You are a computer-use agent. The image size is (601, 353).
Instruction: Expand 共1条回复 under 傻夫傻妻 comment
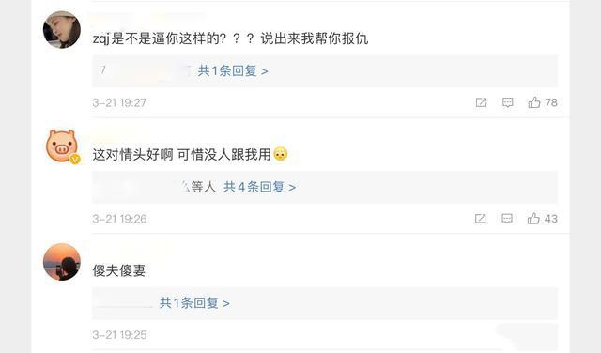click(194, 303)
